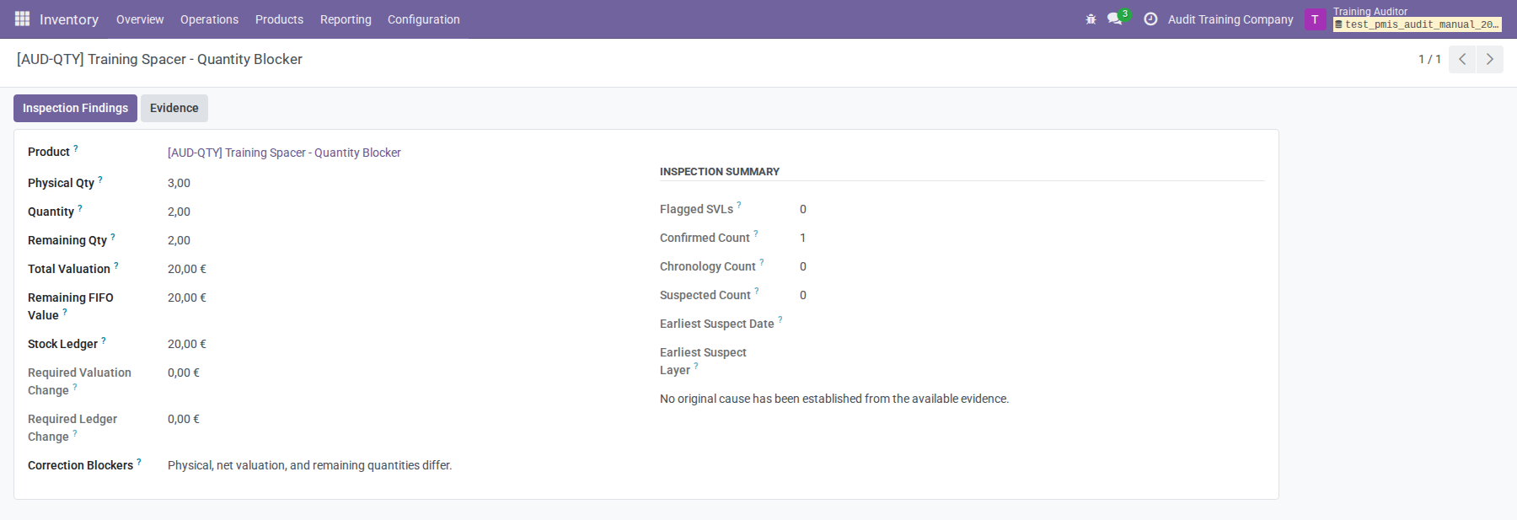
Task: Show help tooltip for Stock Ledger
Action: point(104,340)
